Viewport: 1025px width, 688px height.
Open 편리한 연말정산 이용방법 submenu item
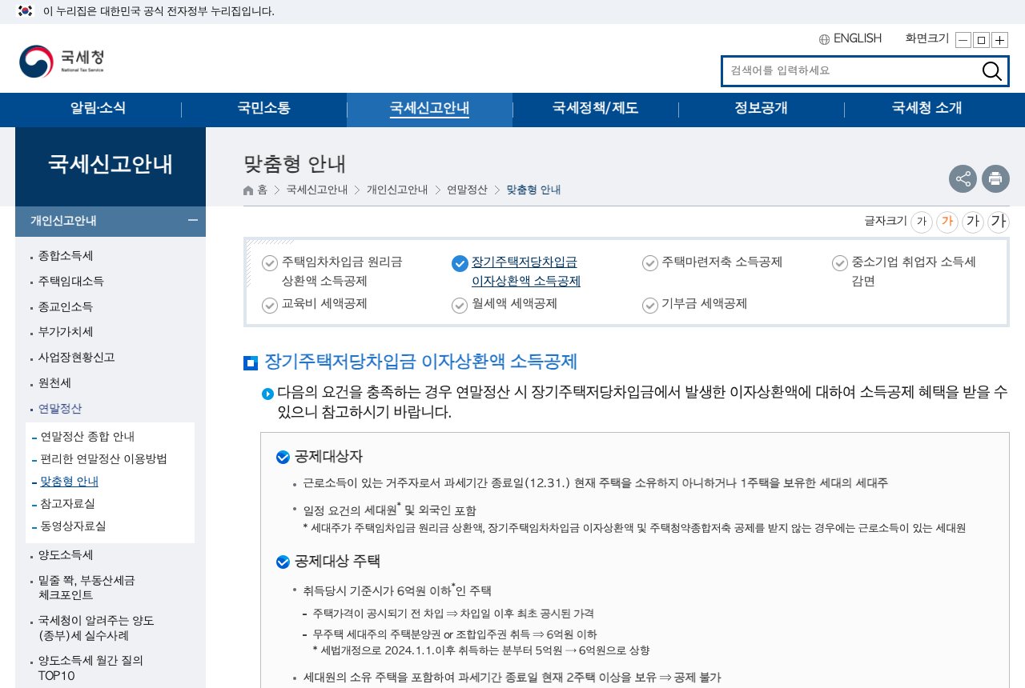104,459
